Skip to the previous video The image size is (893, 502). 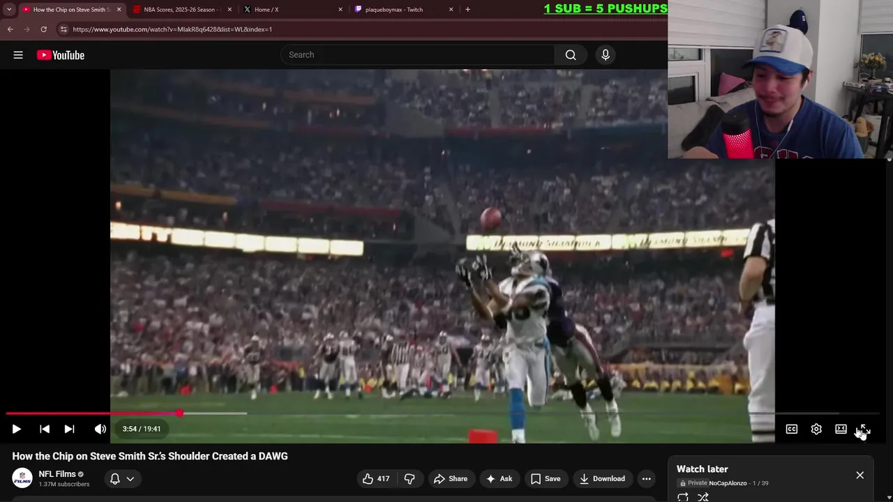[x=45, y=429]
